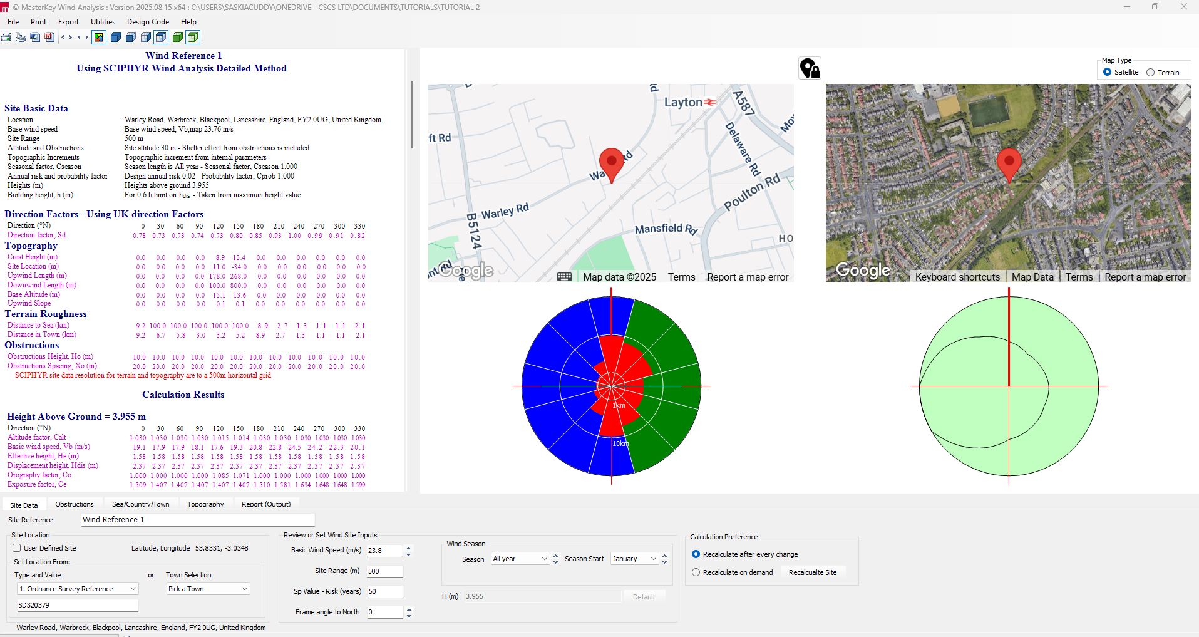The height and width of the screenshot is (637, 1199).
Task: Click the red Word document export icon
Action: (x=49, y=38)
